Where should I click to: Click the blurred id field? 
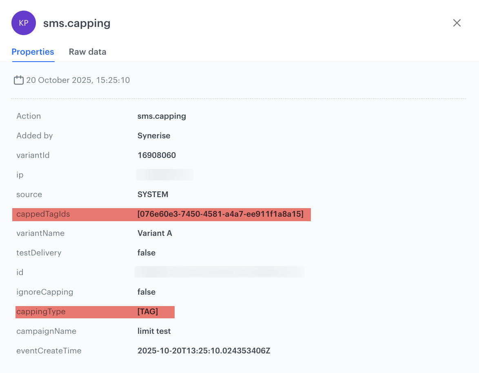[x=220, y=271]
